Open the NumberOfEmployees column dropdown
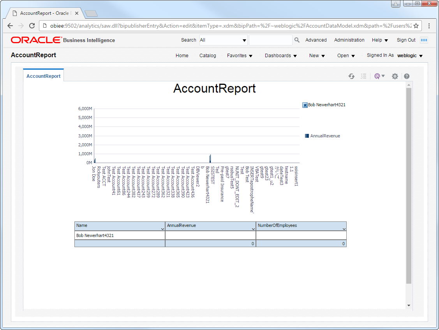This screenshot has height=330, width=439. [x=344, y=229]
